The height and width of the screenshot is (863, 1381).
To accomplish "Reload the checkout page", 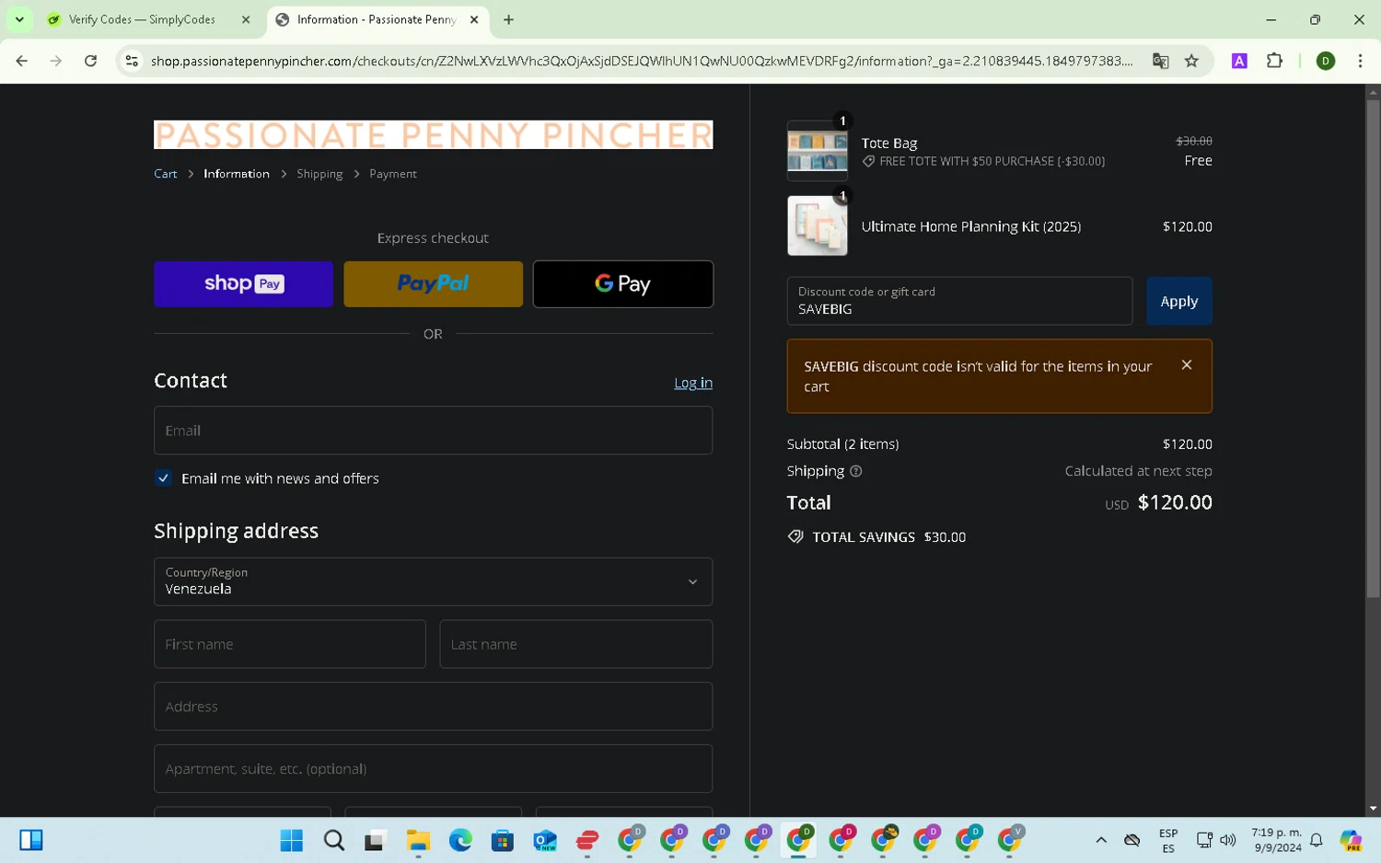I will pos(90,61).
